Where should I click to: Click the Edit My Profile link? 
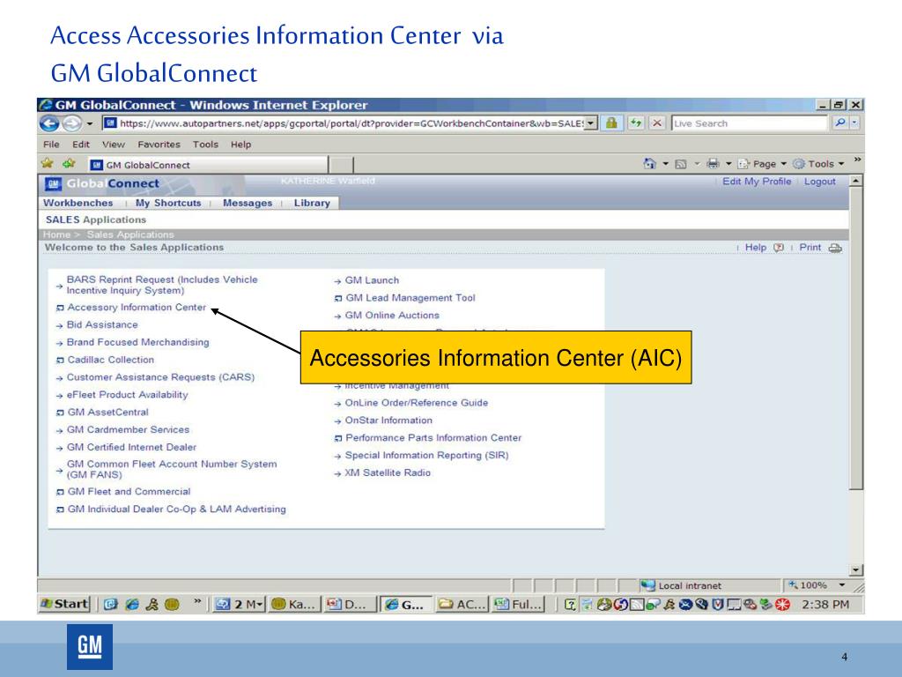click(757, 182)
